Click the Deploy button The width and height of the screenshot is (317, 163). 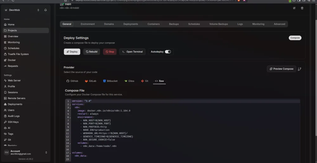(72, 52)
